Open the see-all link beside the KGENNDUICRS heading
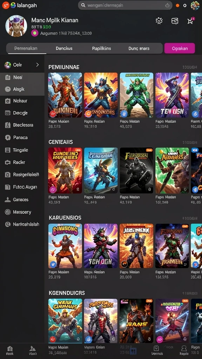 click(190, 293)
